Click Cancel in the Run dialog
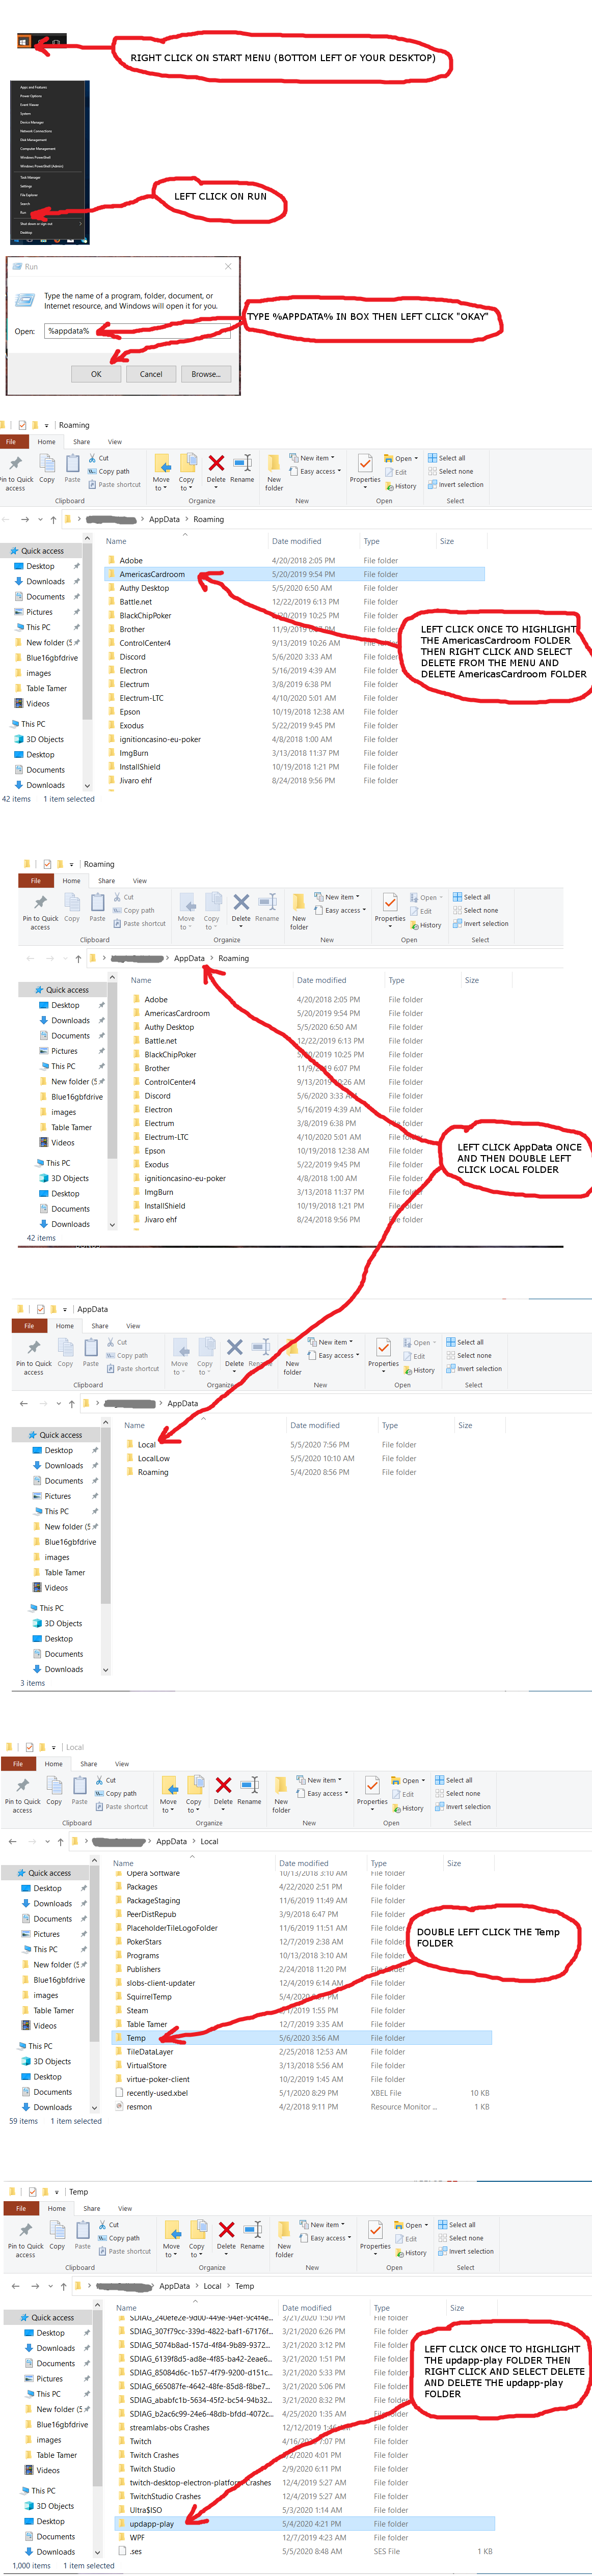592x2576 pixels. tap(151, 374)
